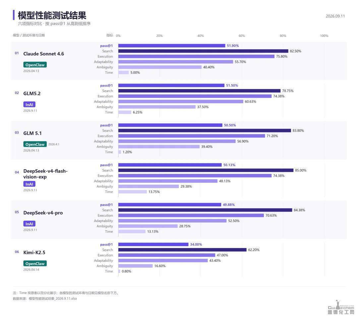Click the 51.90% pass@1 value

[233, 46]
